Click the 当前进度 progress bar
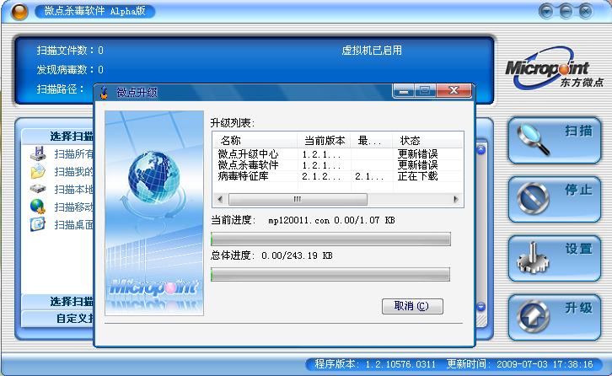 [330, 239]
